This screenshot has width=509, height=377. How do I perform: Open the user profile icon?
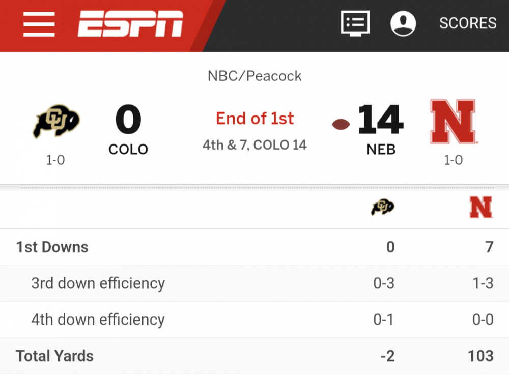pyautogui.click(x=403, y=23)
